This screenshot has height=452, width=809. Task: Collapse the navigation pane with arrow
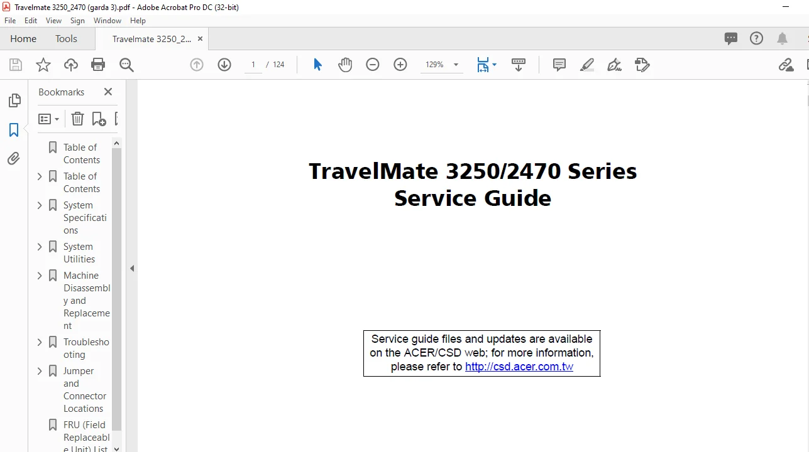[132, 268]
